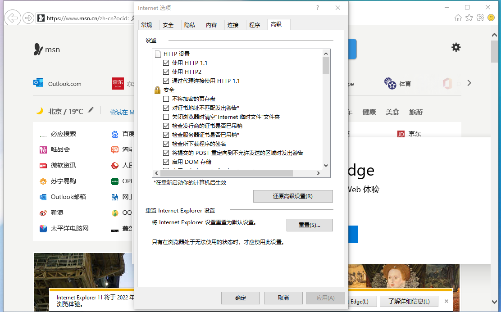Image resolution: width=501 pixels, height=312 pixels.
Task: Click 重置(S)... button
Action: click(310, 225)
